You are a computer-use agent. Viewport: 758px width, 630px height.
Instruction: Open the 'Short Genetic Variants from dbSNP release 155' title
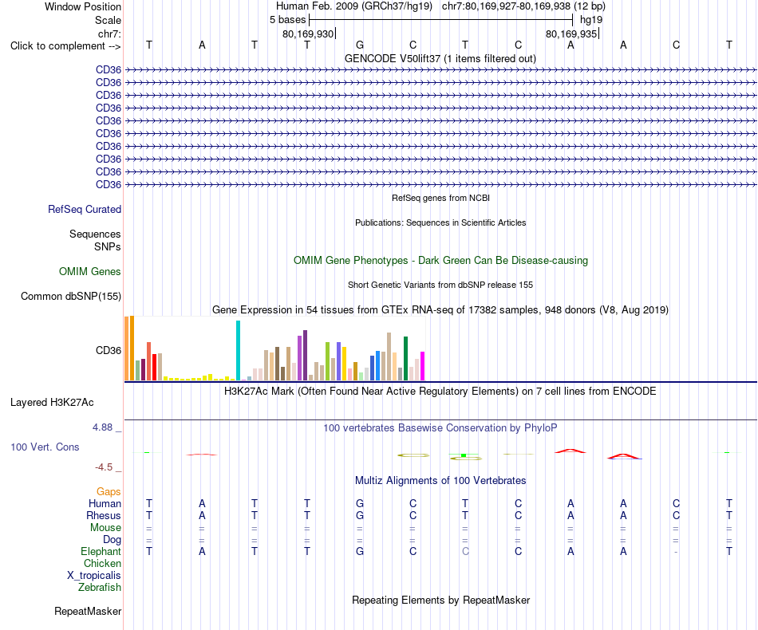pos(440,285)
